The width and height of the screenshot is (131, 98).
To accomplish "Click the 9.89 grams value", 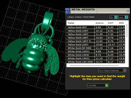I will pos(98,51).
